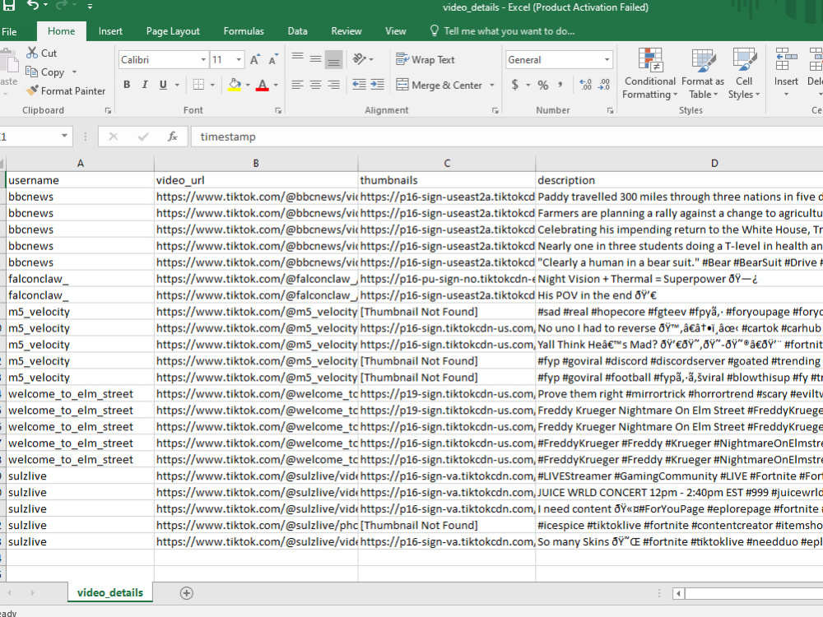823x617 pixels.
Task: Toggle underline formatting
Action: pos(163,85)
